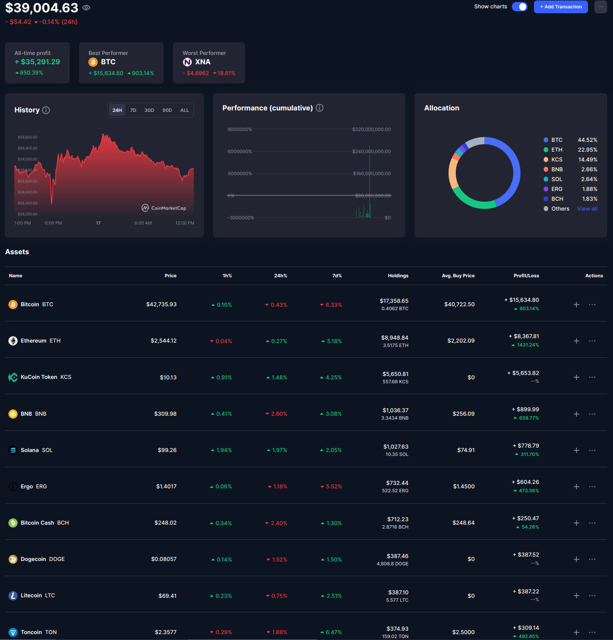Open the Ethereum ETH asset name
This screenshot has width=613, height=640.
(41, 341)
